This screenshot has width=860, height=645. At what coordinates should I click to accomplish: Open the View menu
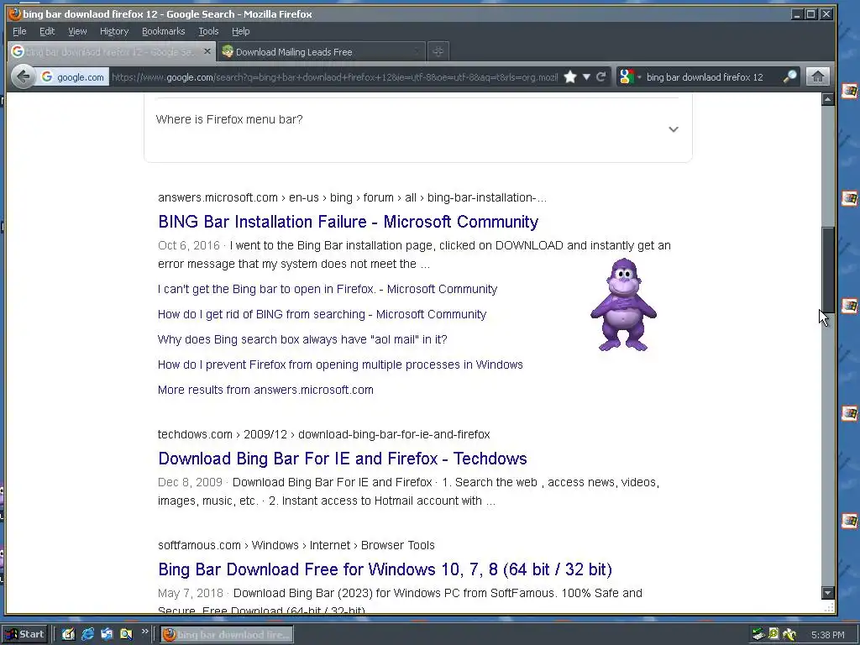pos(77,31)
